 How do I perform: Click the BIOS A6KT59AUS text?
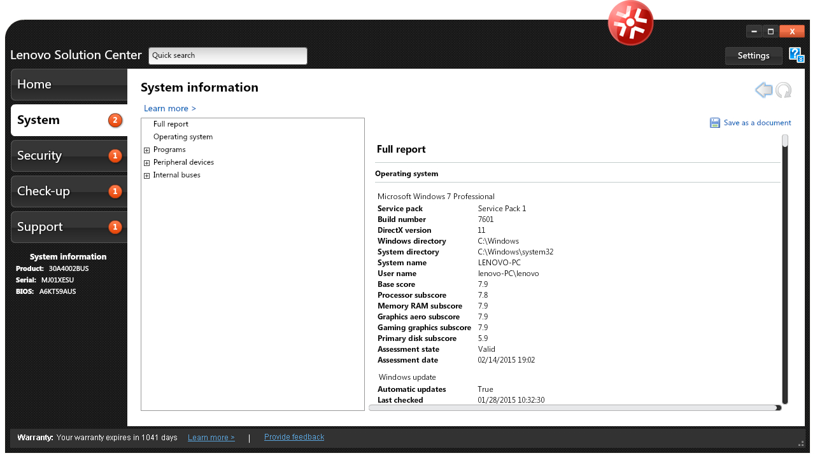pyautogui.click(x=46, y=291)
